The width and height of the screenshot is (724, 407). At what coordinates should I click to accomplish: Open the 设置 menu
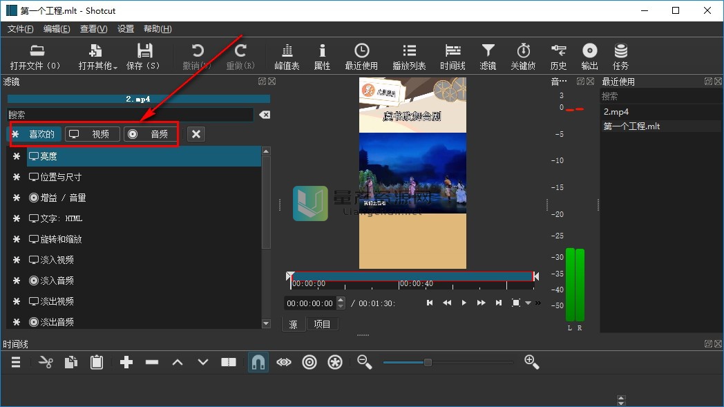click(x=126, y=28)
